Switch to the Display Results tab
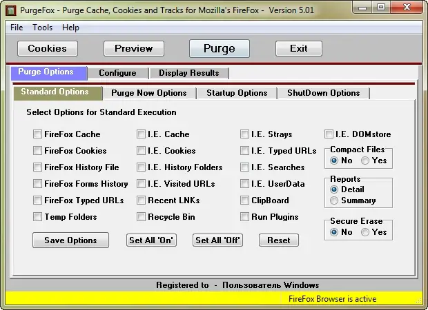Screen dimensions: 428x310 click(x=189, y=73)
